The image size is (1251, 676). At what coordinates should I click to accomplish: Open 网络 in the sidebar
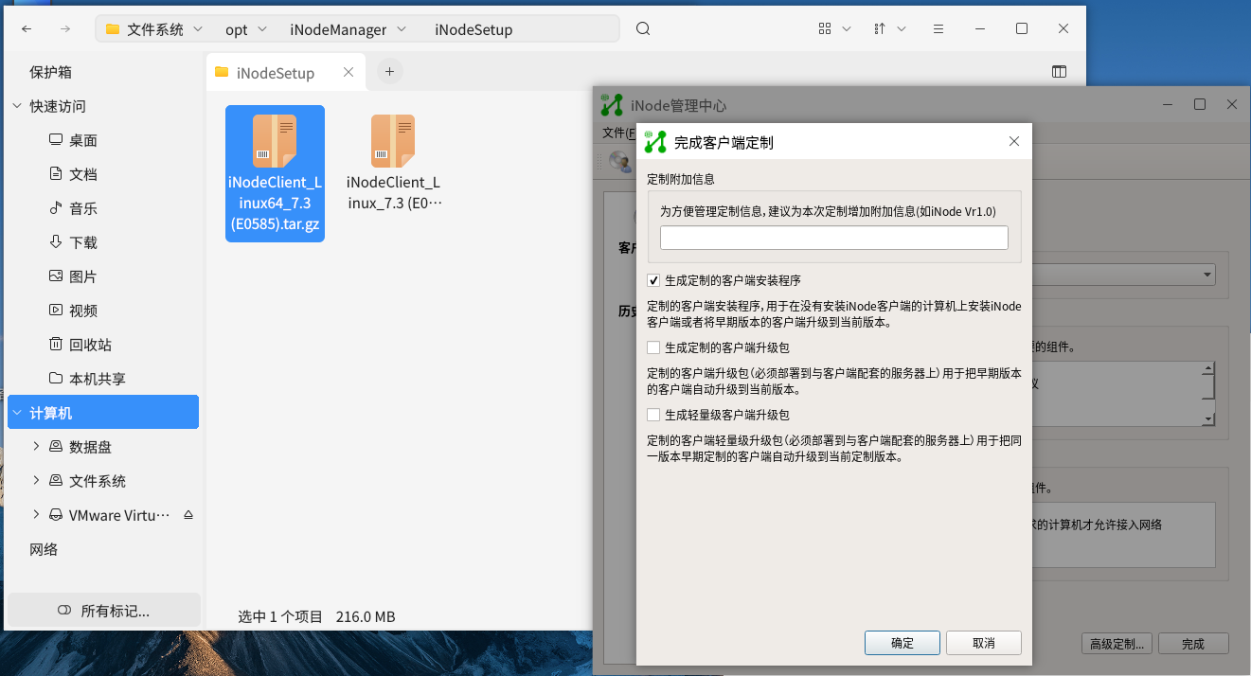pyautogui.click(x=44, y=549)
